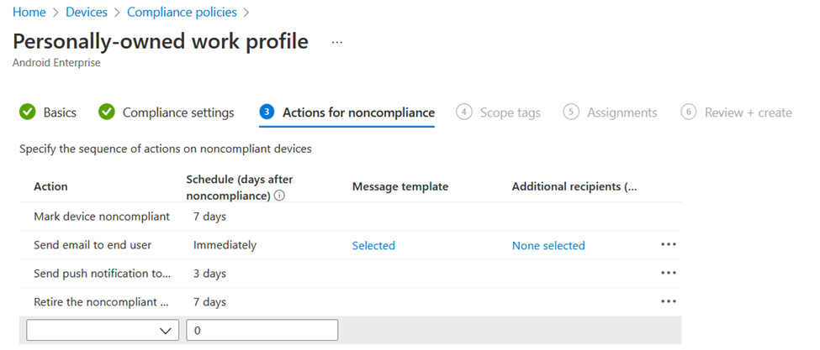Navigate to Home breadcrumb
This screenshot has height=350, width=820.
29,13
